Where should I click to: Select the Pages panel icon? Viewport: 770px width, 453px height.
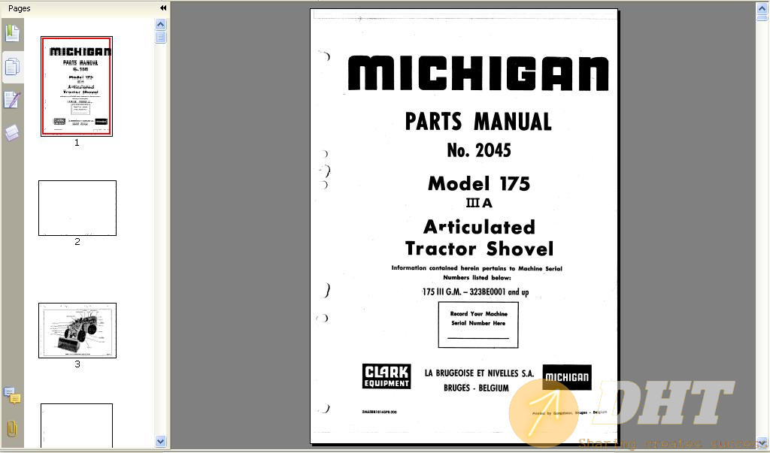[12, 67]
